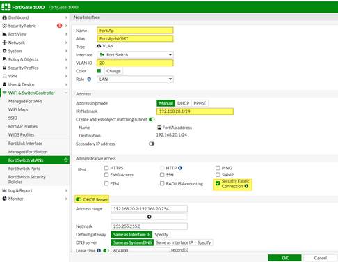Toggle the DHCP Server switch
The height and width of the screenshot is (262, 338).
tap(79, 199)
